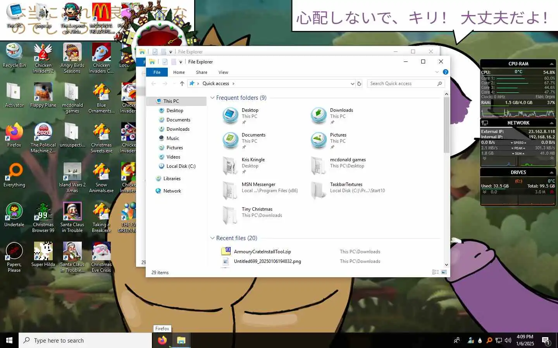Viewport: 558px width, 348px height.
Task: Launch Taking a Break.exe desktop icon
Action: click(101, 217)
